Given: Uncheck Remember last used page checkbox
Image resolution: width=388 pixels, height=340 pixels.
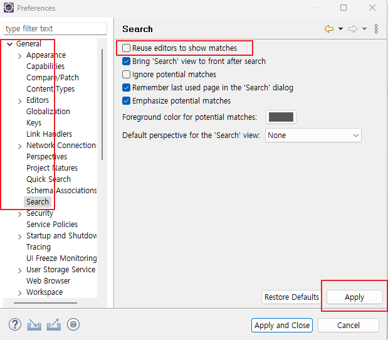Looking at the screenshot, I should (126, 87).
